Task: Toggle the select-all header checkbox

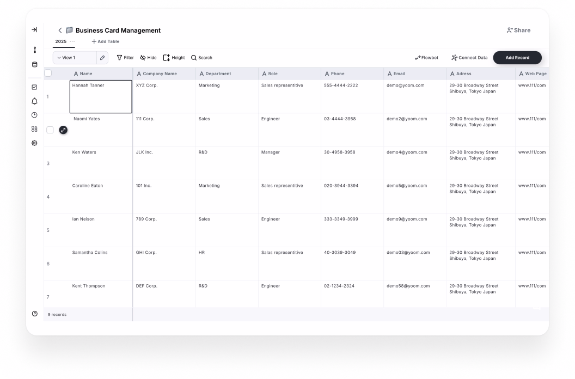Action: 48,73
